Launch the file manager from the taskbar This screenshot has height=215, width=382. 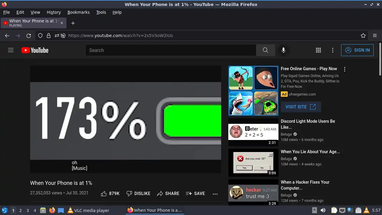click(43, 210)
